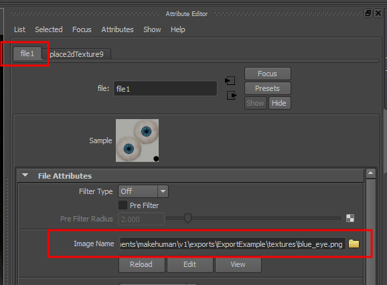The height and width of the screenshot is (285, 387).
Task: Click the Presets button
Action: [268, 88]
